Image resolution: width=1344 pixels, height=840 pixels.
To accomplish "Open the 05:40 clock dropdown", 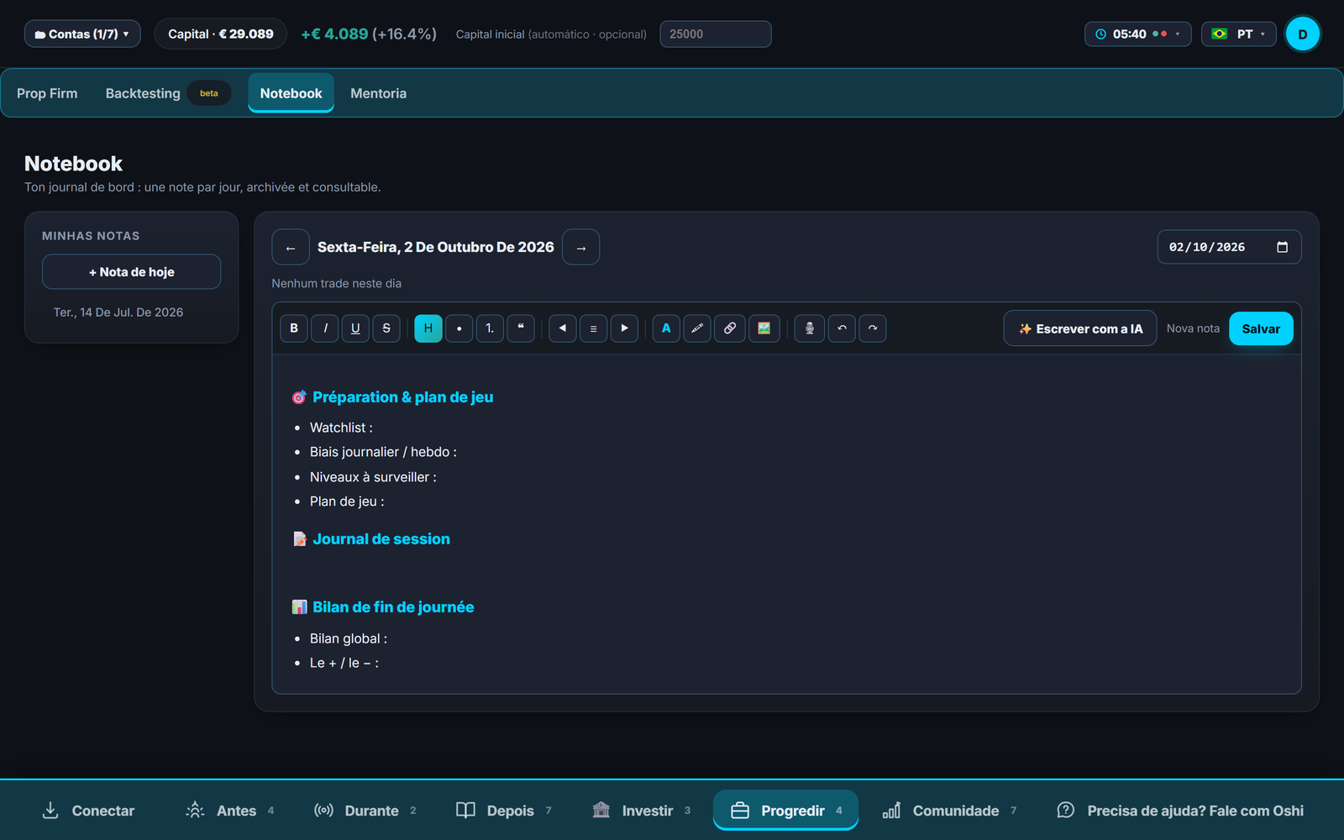I will coord(1137,34).
